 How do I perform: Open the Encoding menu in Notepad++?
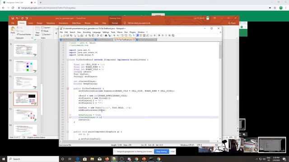pos(87,32)
